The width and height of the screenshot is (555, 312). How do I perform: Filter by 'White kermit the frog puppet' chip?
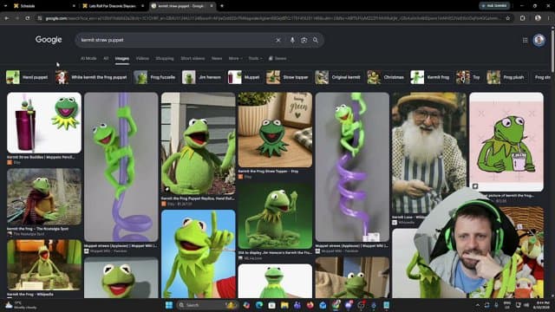(91, 77)
